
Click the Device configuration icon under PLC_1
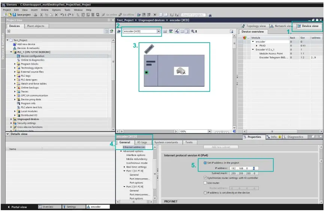(18, 56)
